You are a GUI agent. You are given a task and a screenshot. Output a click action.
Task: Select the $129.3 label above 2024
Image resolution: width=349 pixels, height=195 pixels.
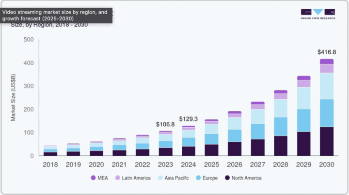pos(189,119)
